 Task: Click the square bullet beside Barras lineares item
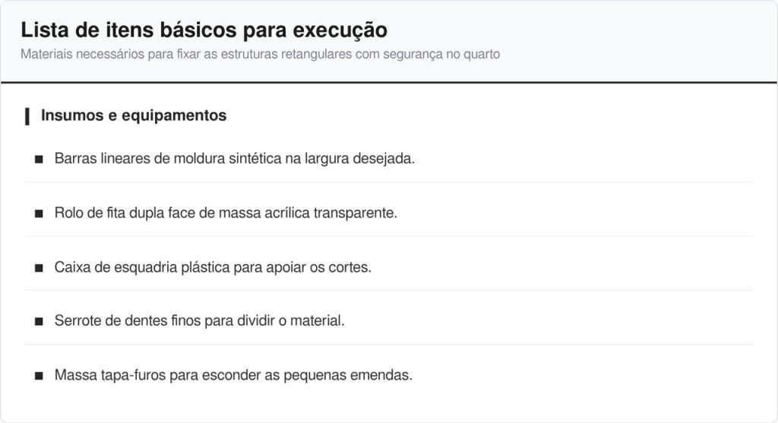(38, 160)
